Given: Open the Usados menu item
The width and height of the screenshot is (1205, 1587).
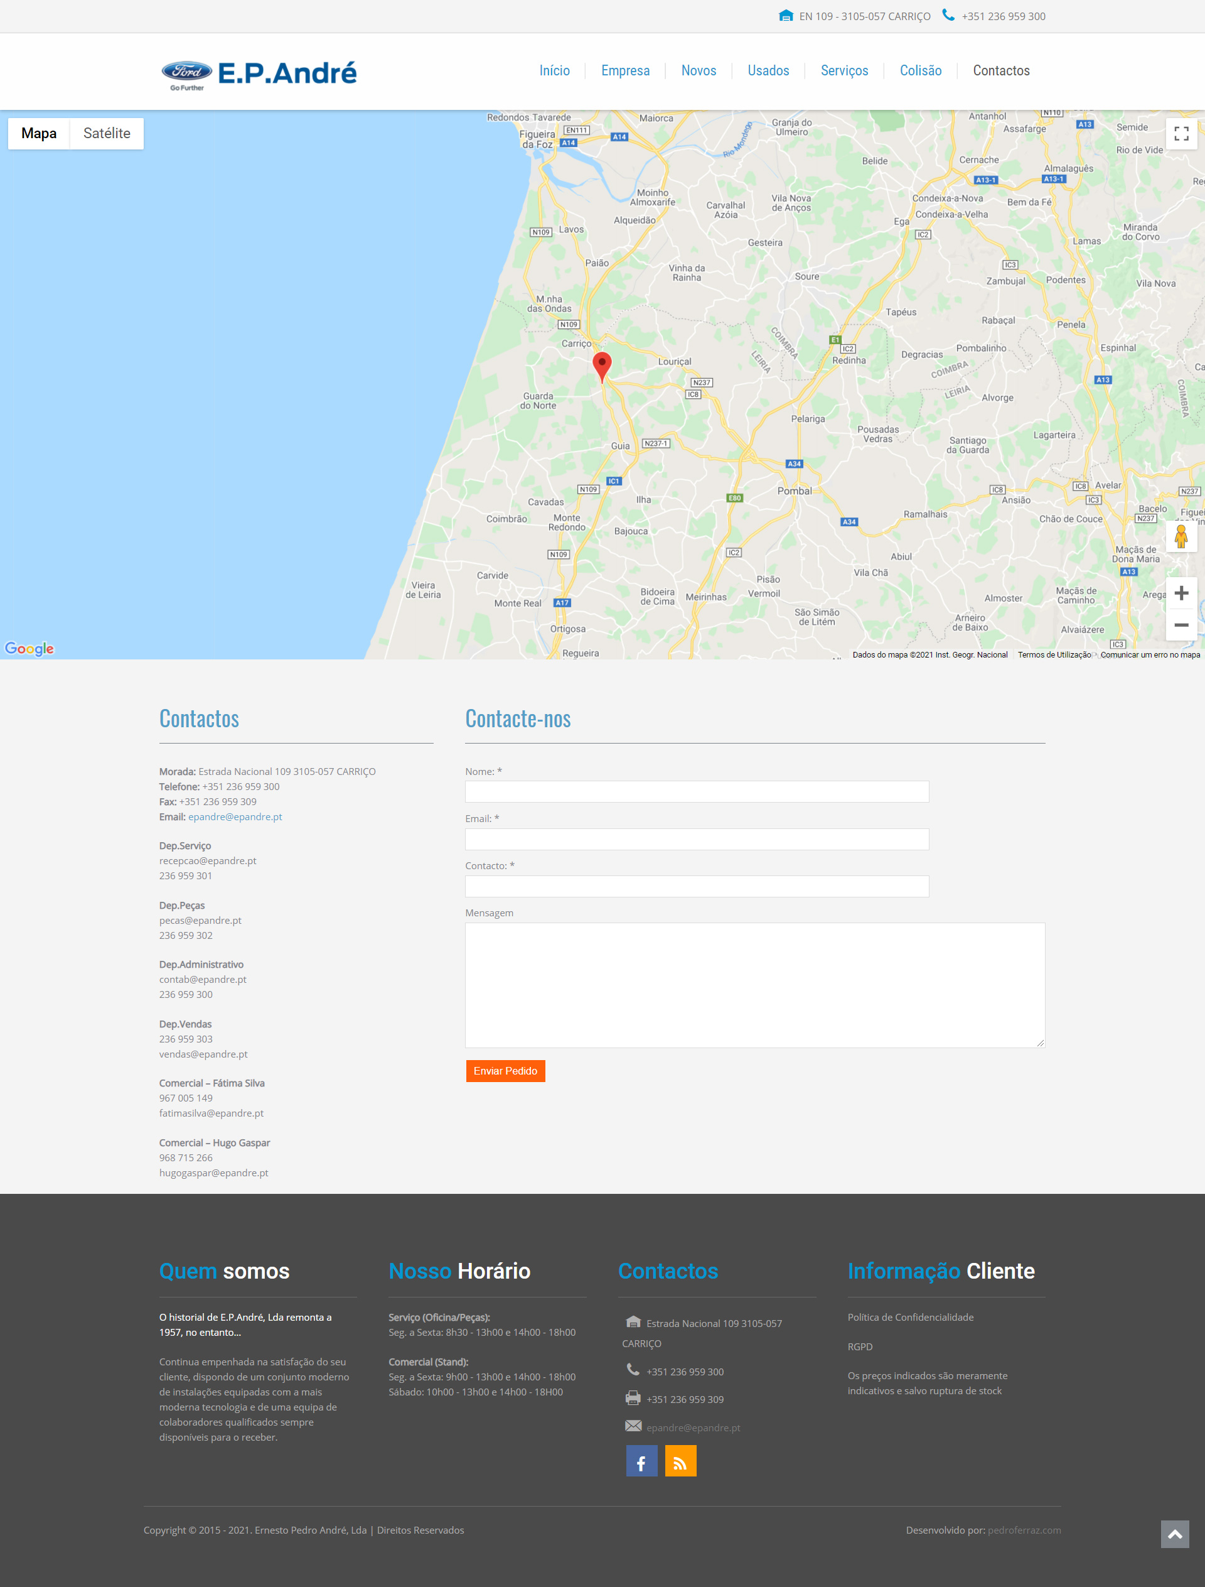Looking at the screenshot, I should 768,70.
